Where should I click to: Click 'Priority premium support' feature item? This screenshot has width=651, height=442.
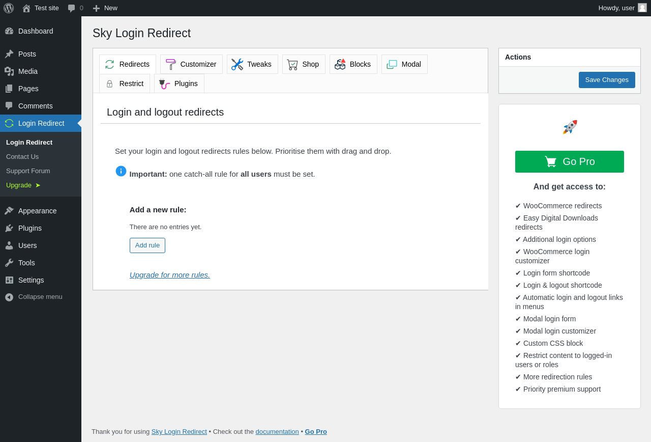[x=558, y=389]
